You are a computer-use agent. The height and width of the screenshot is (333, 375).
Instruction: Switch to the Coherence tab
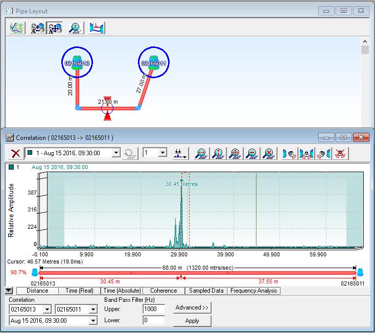163,291
